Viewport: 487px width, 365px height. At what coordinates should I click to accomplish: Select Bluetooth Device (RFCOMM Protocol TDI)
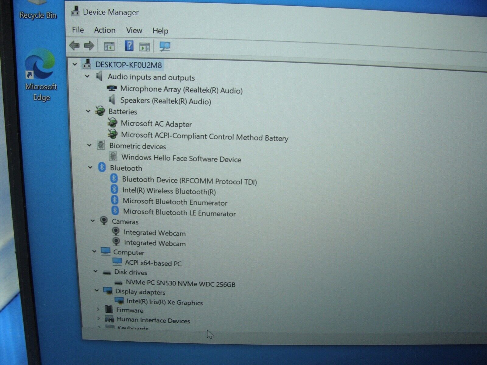pos(189,180)
